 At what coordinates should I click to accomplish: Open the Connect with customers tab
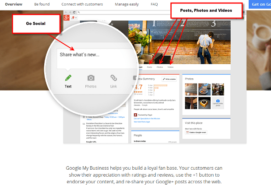pos(82,4)
